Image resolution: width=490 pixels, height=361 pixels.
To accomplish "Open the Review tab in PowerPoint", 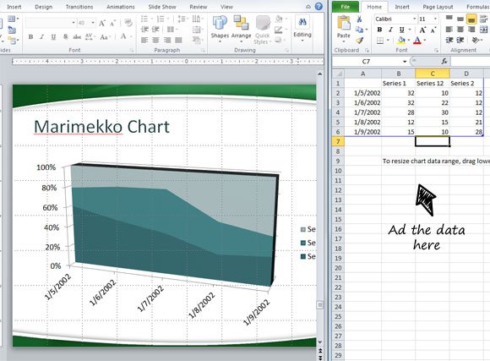I will [x=199, y=7].
